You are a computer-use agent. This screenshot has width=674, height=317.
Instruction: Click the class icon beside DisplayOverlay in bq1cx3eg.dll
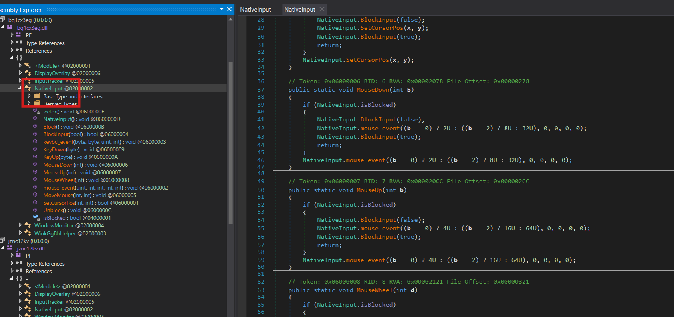coord(28,73)
